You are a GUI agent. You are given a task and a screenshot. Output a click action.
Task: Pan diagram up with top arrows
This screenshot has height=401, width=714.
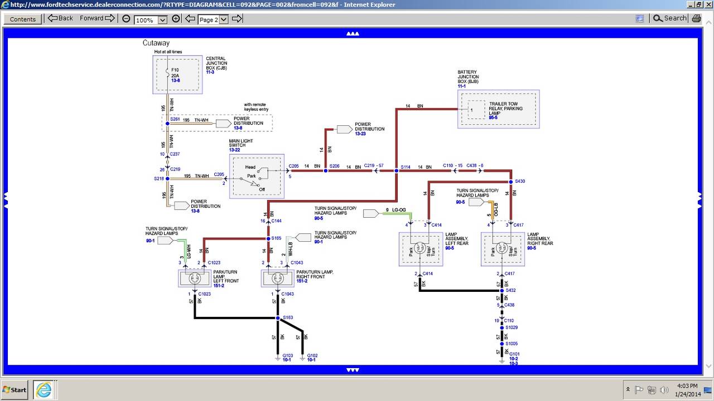tap(353, 33)
